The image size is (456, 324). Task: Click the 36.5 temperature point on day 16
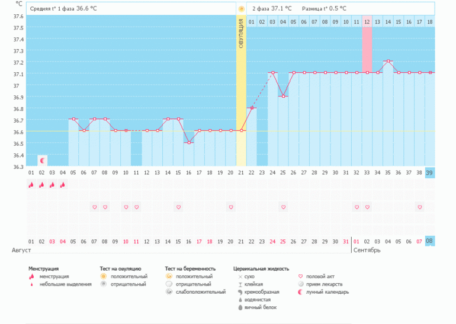click(188, 142)
